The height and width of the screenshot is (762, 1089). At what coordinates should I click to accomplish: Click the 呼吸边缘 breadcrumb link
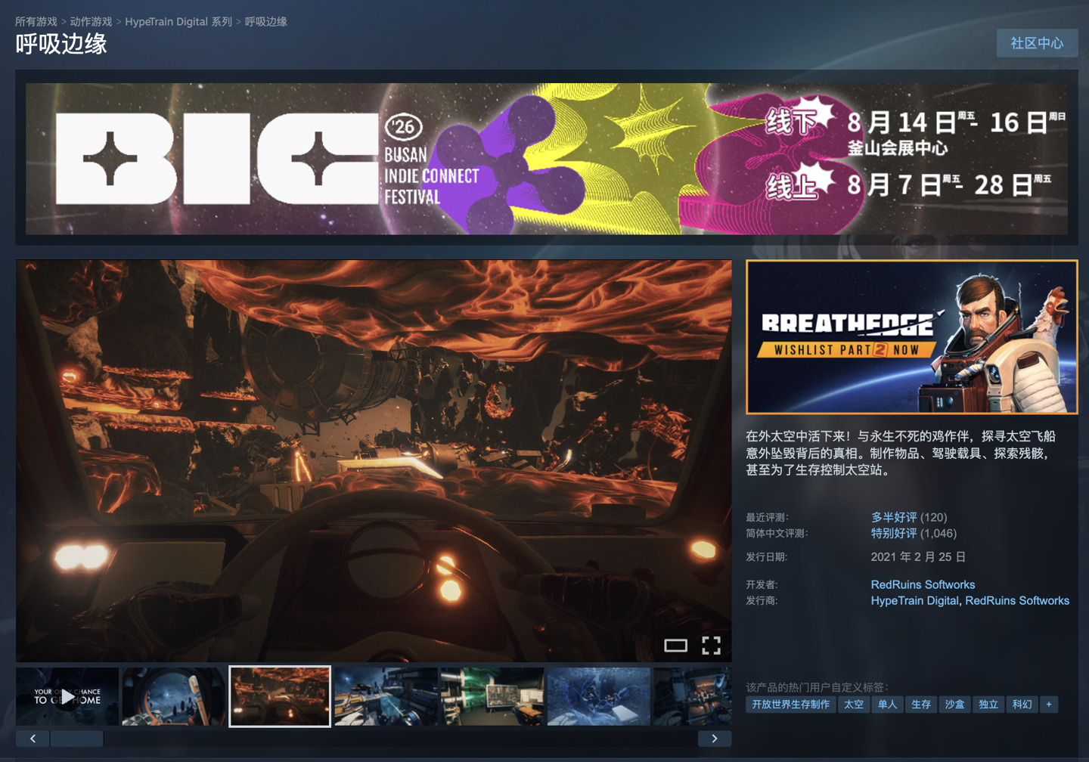pos(266,22)
